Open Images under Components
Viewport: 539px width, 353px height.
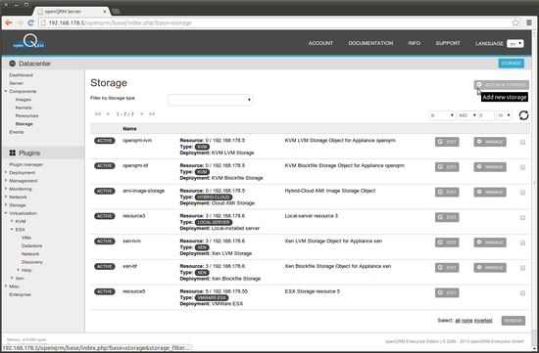24,100
